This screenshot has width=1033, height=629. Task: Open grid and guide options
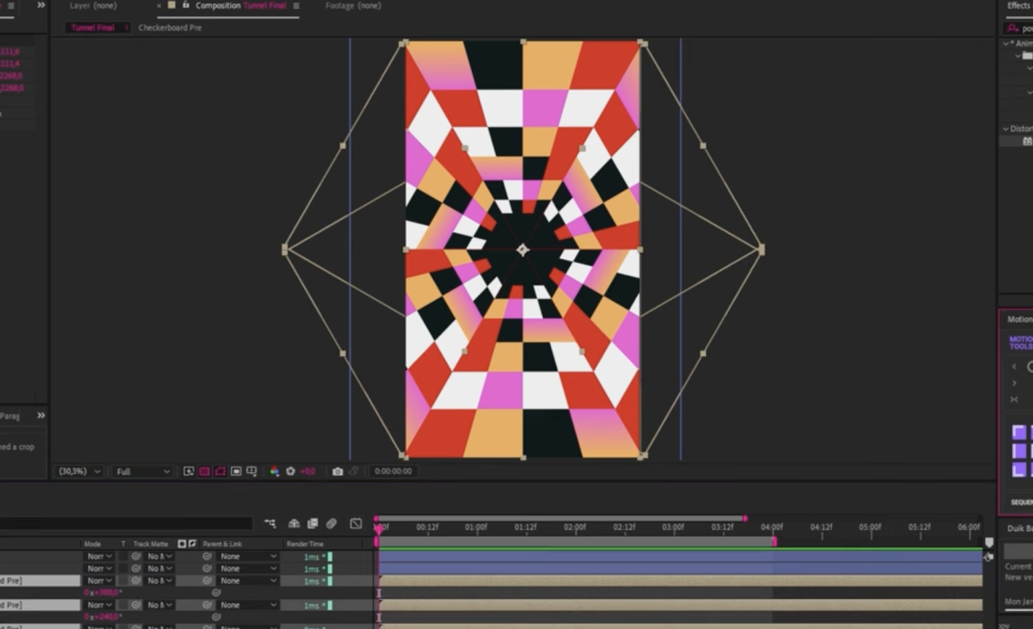[x=252, y=471]
